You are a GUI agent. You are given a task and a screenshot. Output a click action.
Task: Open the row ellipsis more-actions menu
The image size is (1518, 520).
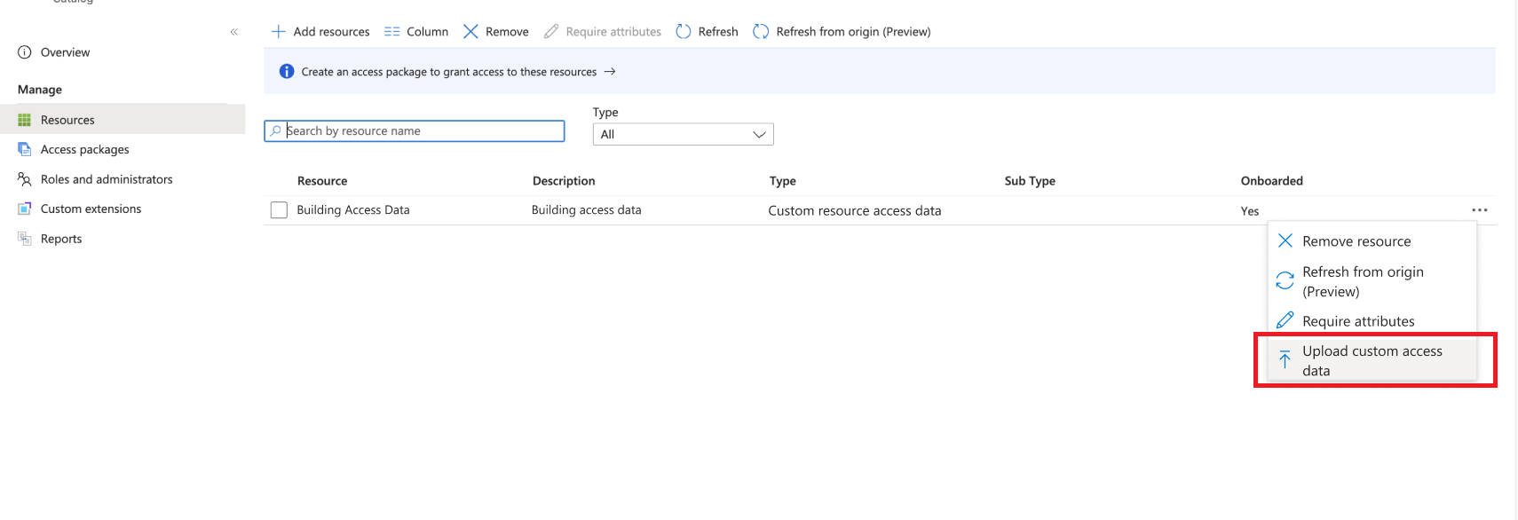coord(1479,210)
